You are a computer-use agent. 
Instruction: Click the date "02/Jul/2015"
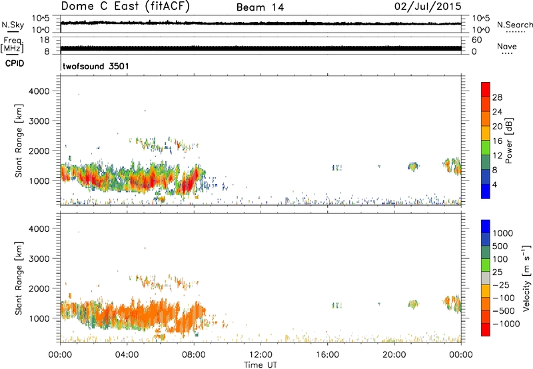[428, 7]
